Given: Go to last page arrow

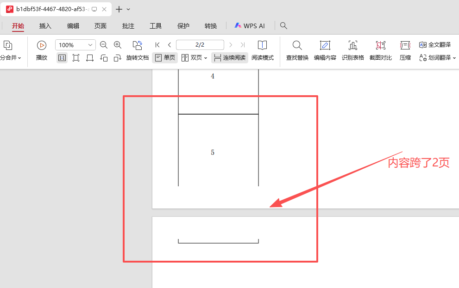Looking at the screenshot, I should [x=243, y=45].
